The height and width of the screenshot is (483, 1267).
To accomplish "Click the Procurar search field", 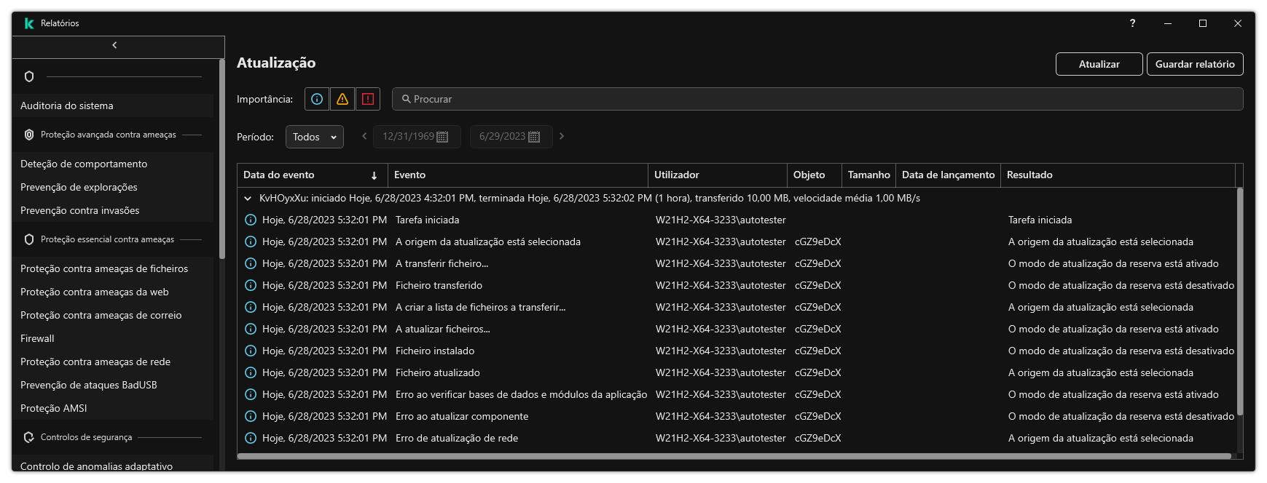I will [816, 99].
